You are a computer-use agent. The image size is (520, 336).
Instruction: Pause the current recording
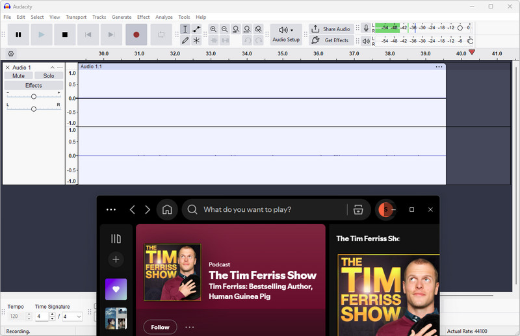click(x=18, y=34)
